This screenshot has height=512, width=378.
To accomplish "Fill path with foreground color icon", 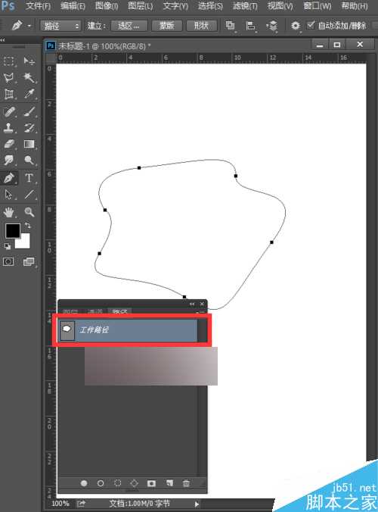I will pyautogui.click(x=84, y=483).
